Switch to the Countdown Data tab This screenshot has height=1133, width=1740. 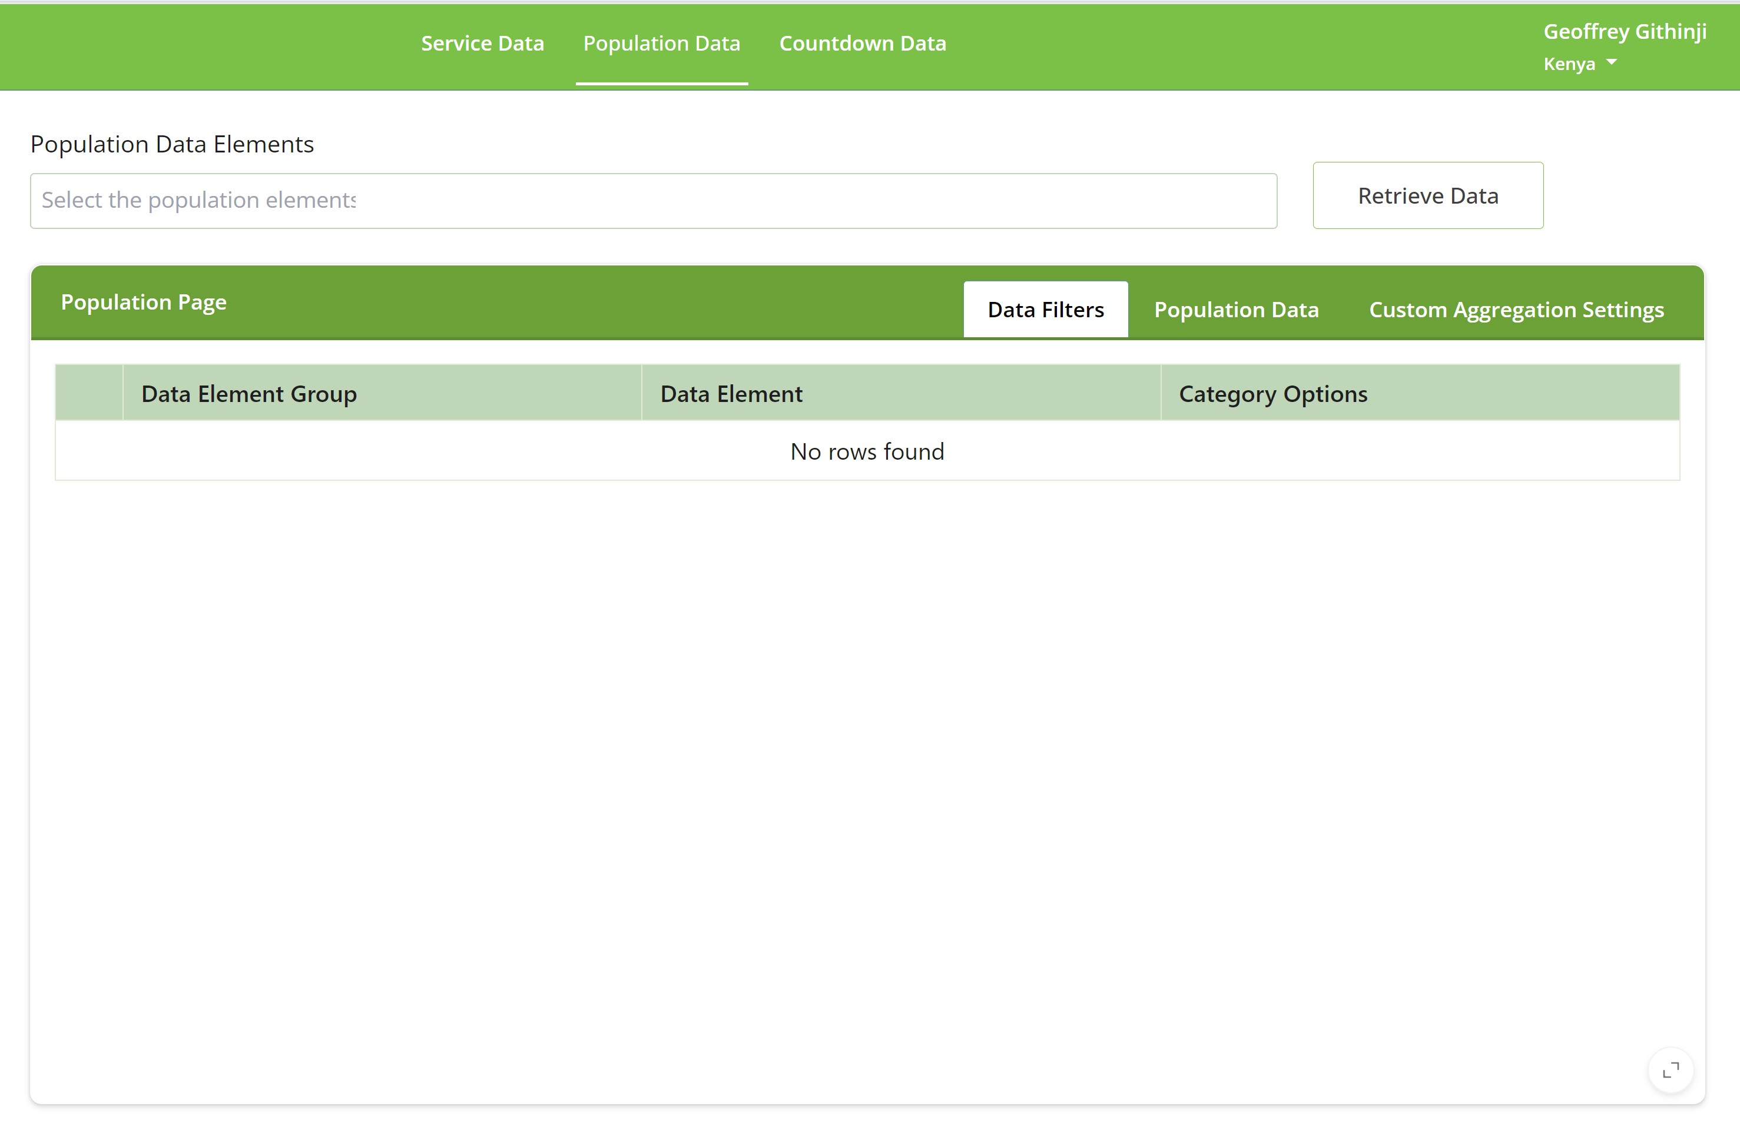[863, 43]
